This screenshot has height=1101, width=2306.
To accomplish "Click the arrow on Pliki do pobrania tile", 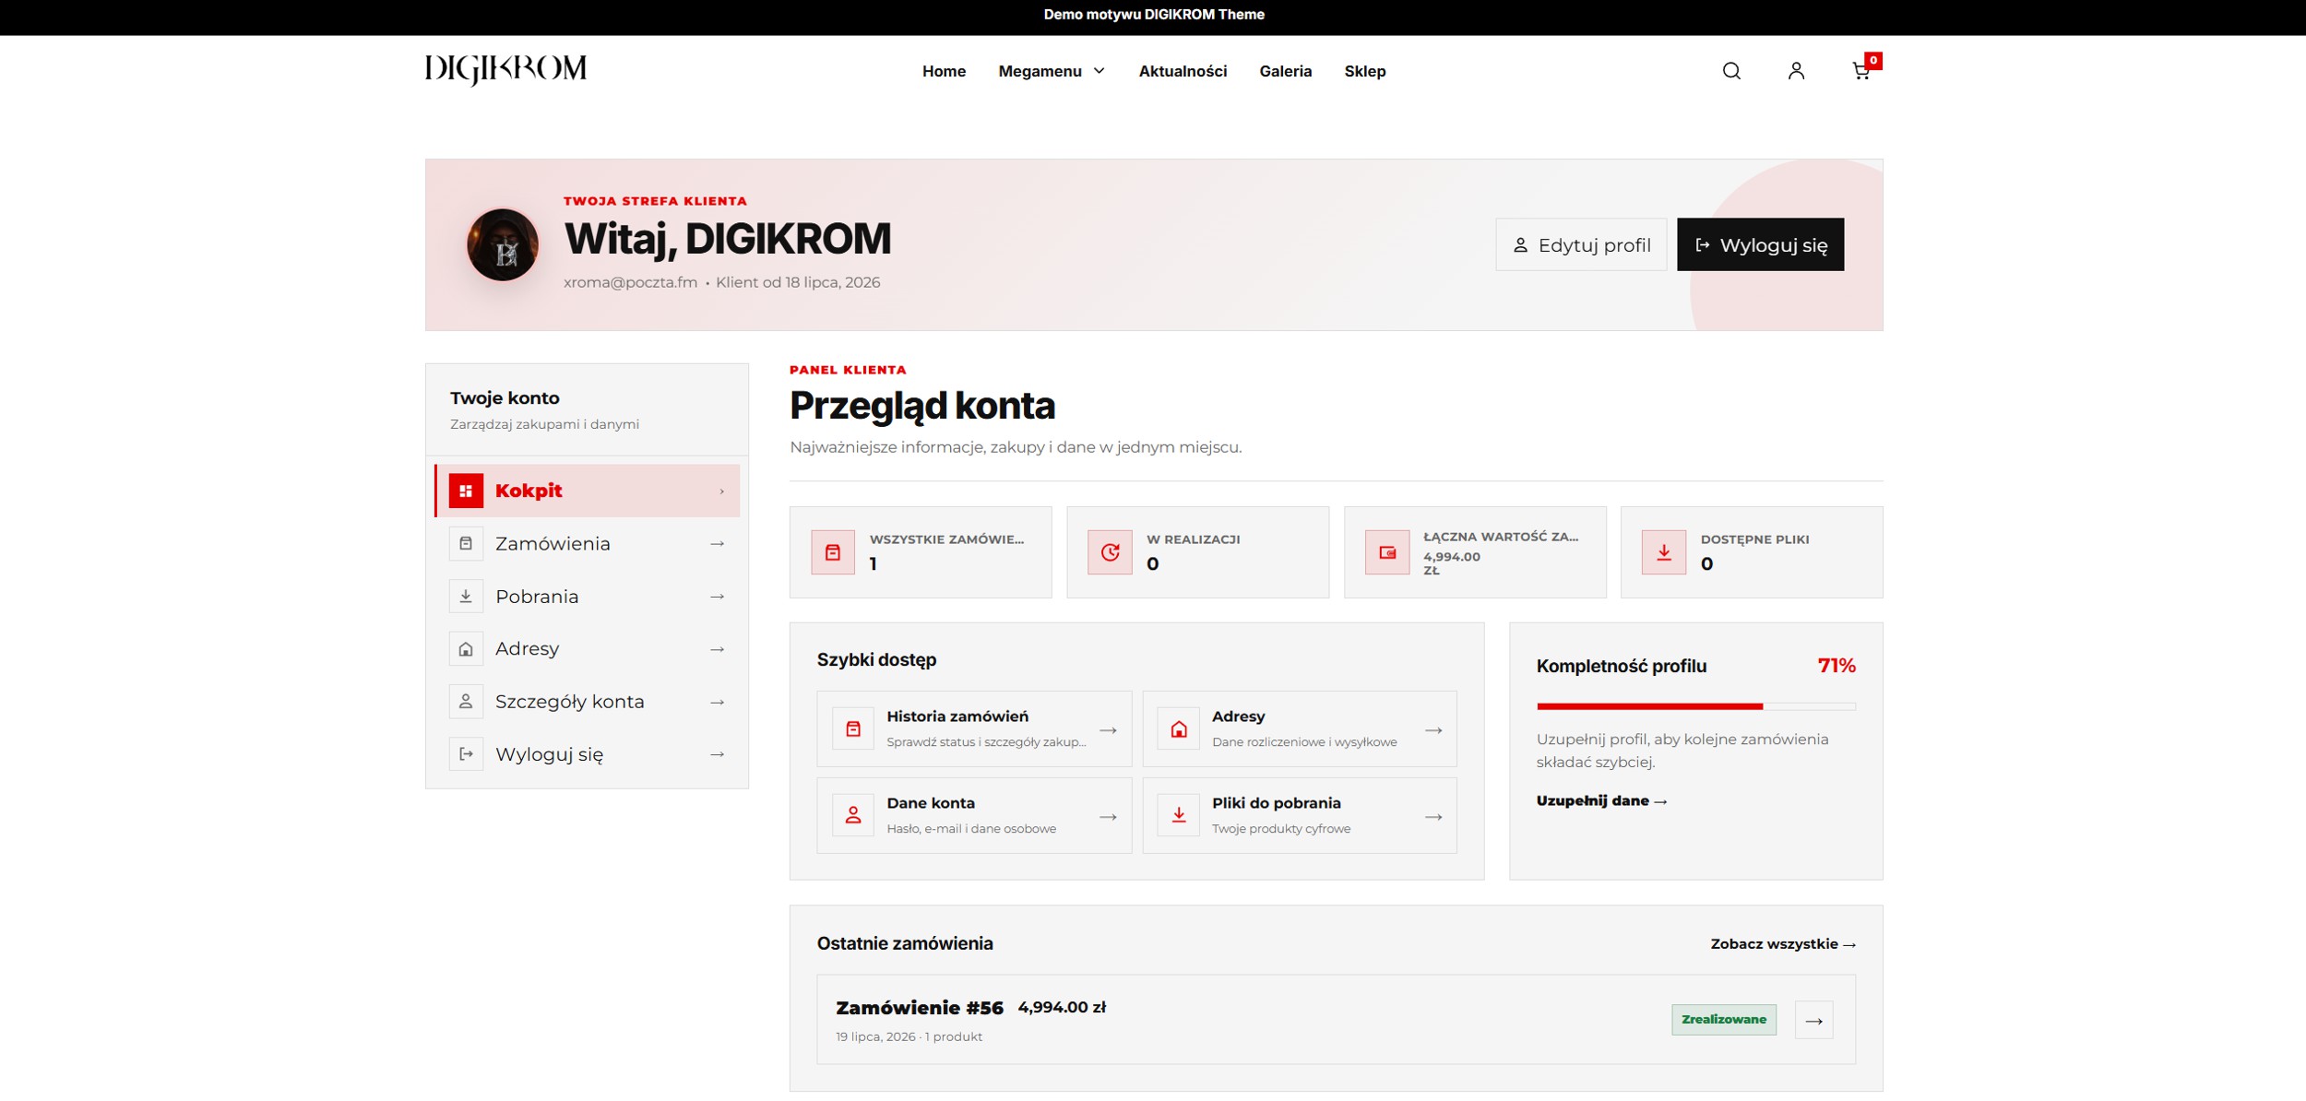I will (1433, 817).
